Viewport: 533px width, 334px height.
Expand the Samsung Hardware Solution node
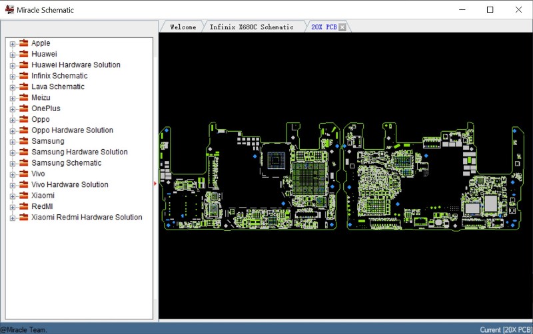coord(13,152)
